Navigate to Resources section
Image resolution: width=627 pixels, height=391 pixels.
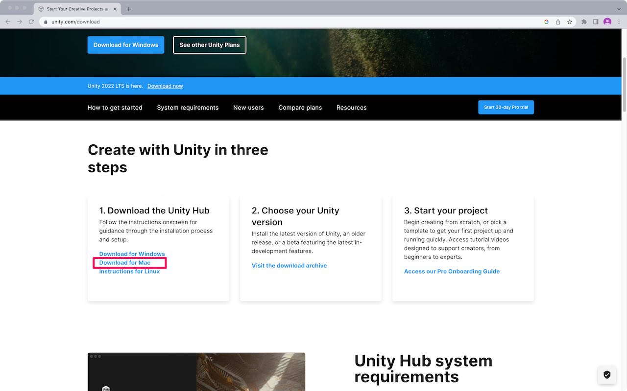click(352, 108)
